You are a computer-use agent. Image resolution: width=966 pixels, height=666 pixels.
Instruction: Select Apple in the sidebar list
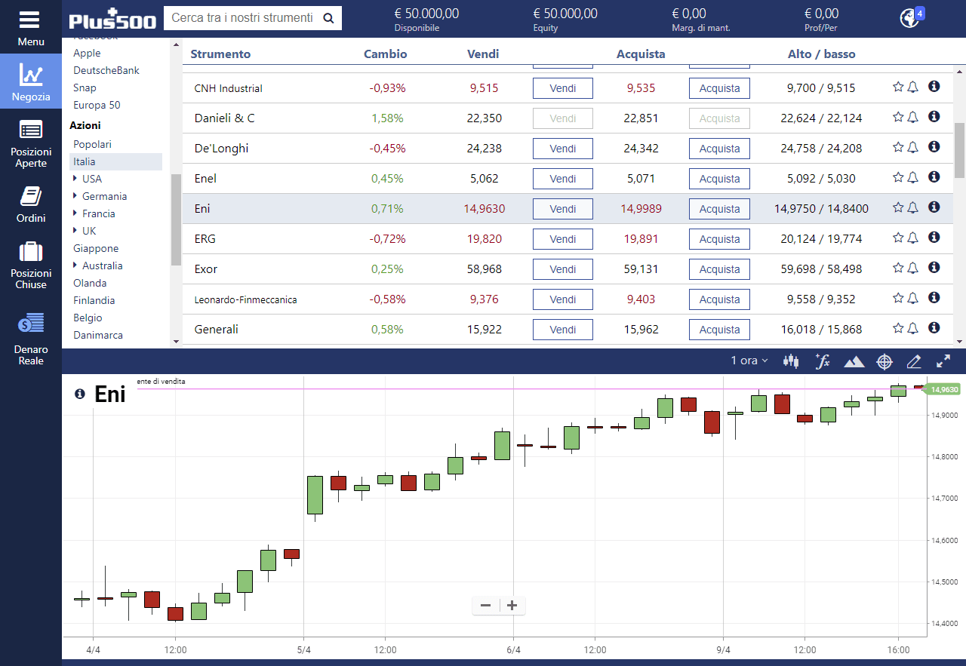pos(87,53)
